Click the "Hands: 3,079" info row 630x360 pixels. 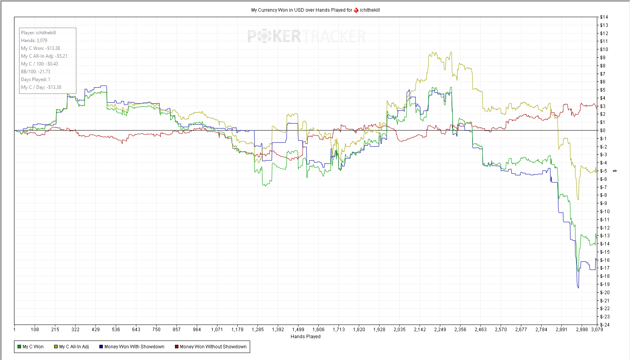34,41
